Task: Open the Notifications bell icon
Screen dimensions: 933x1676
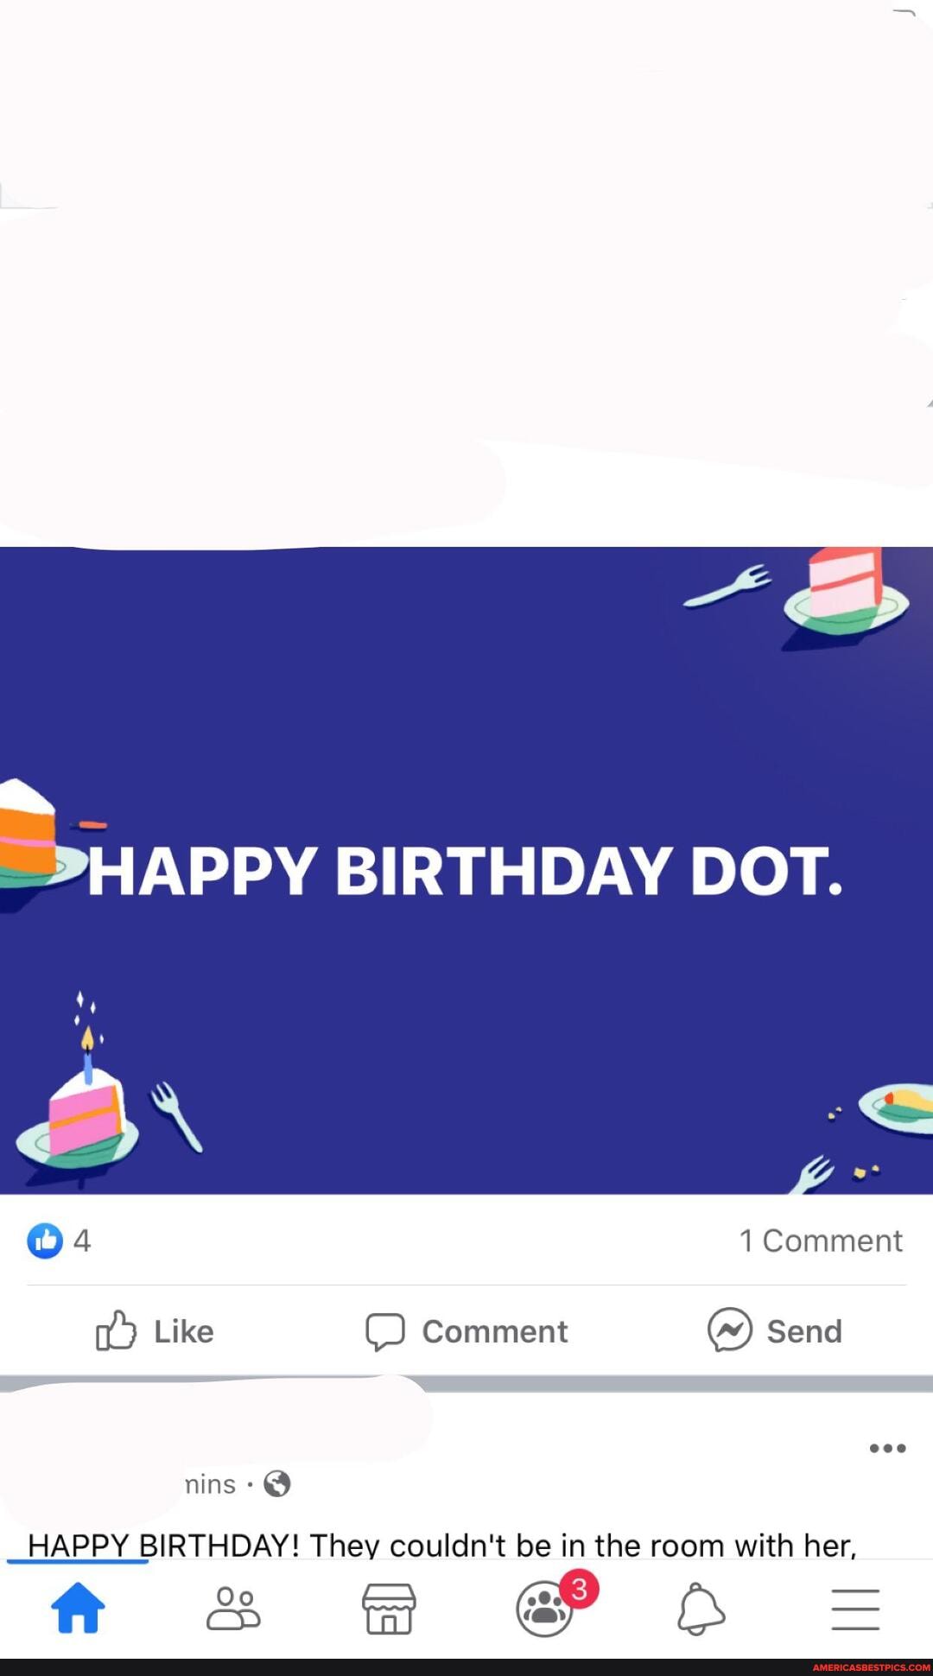Action: [x=700, y=1607]
